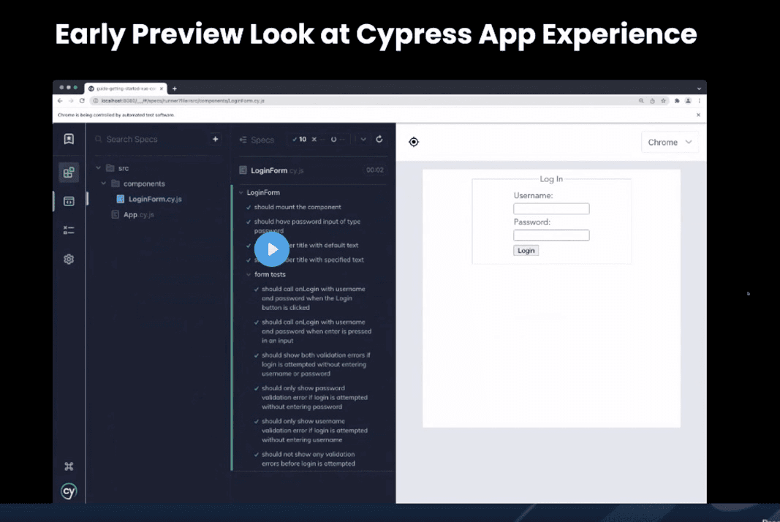Open Cypress settings gear icon
780x522 pixels.
pyautogui.click(x=69, y=260)
